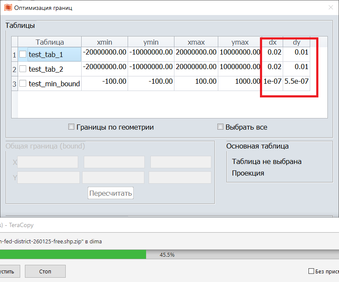Check the test_tab_2 row checkbox

23,69
